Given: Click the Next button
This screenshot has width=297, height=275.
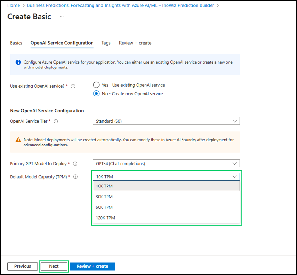Looking at the screenshot, I should pyautogui.click(x=54, y=266).
